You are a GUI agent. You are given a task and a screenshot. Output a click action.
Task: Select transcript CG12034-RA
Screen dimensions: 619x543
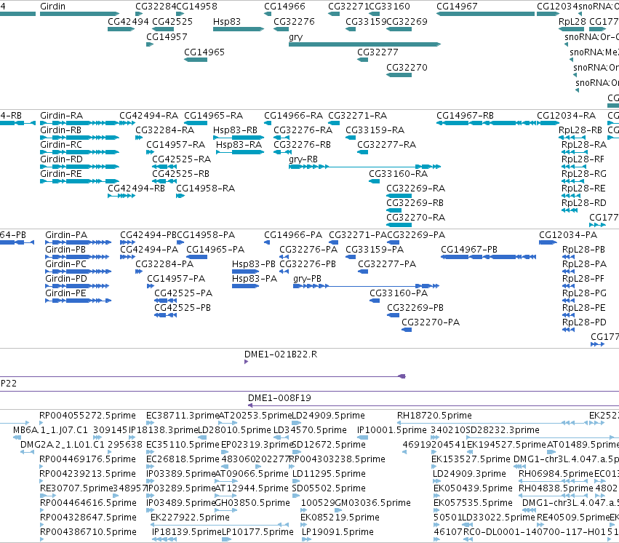[548, 123]
